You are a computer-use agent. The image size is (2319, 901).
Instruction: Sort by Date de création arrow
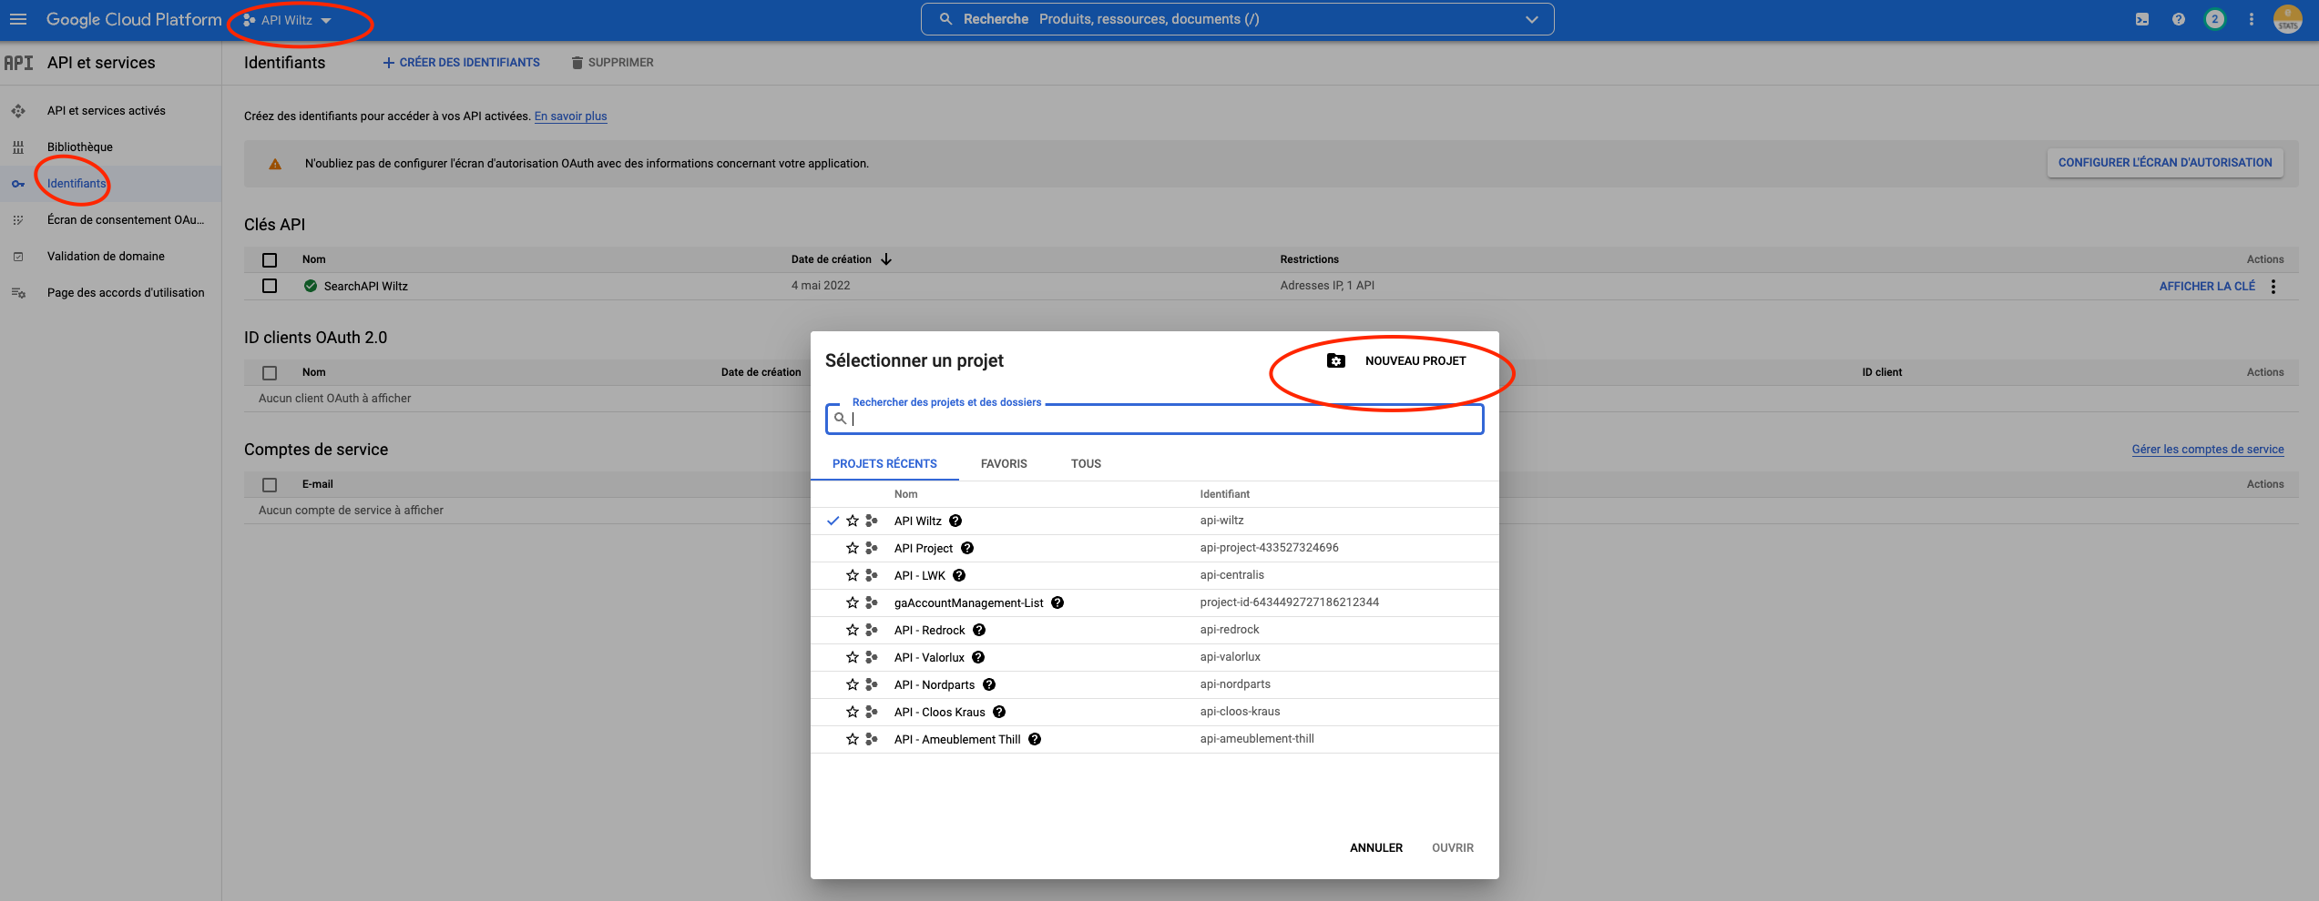click(x=886, y=259)
